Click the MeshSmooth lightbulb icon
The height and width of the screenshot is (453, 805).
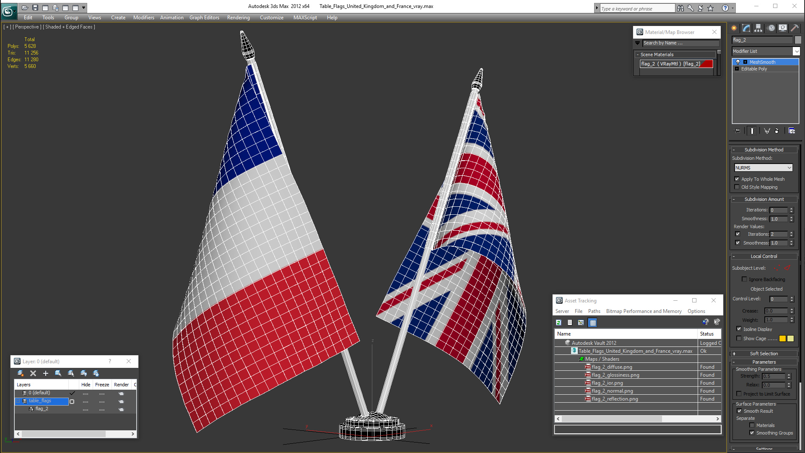pos(738,62)
